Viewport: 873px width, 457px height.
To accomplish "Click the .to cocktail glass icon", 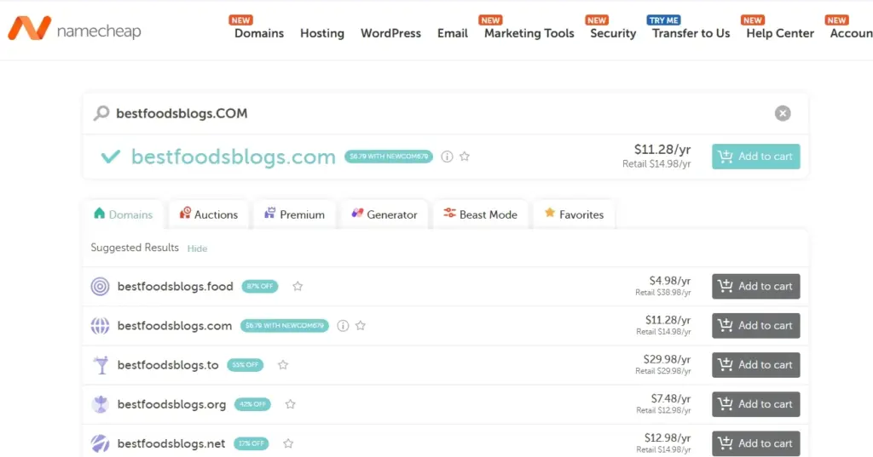I will click(101, 365).
